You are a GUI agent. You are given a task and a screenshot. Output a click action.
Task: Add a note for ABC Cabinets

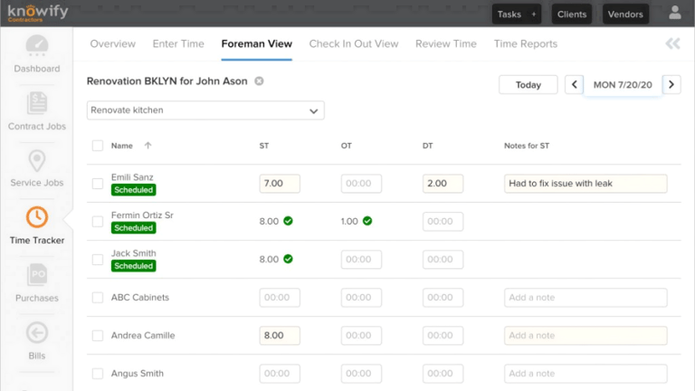[x=586, y=298]
